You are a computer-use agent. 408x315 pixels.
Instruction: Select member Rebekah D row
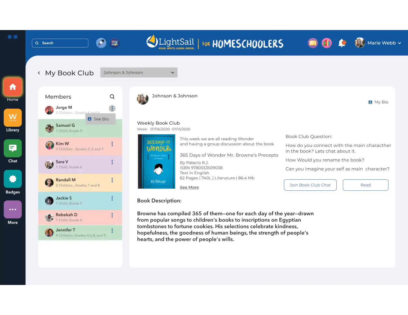pos(80,217)
